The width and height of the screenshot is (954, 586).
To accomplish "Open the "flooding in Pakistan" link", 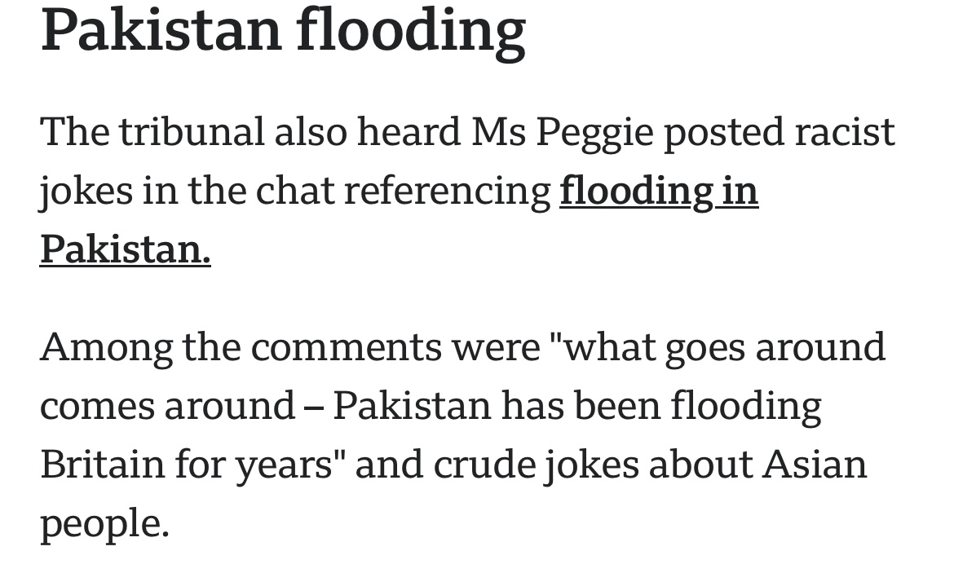I will [658, 192].
